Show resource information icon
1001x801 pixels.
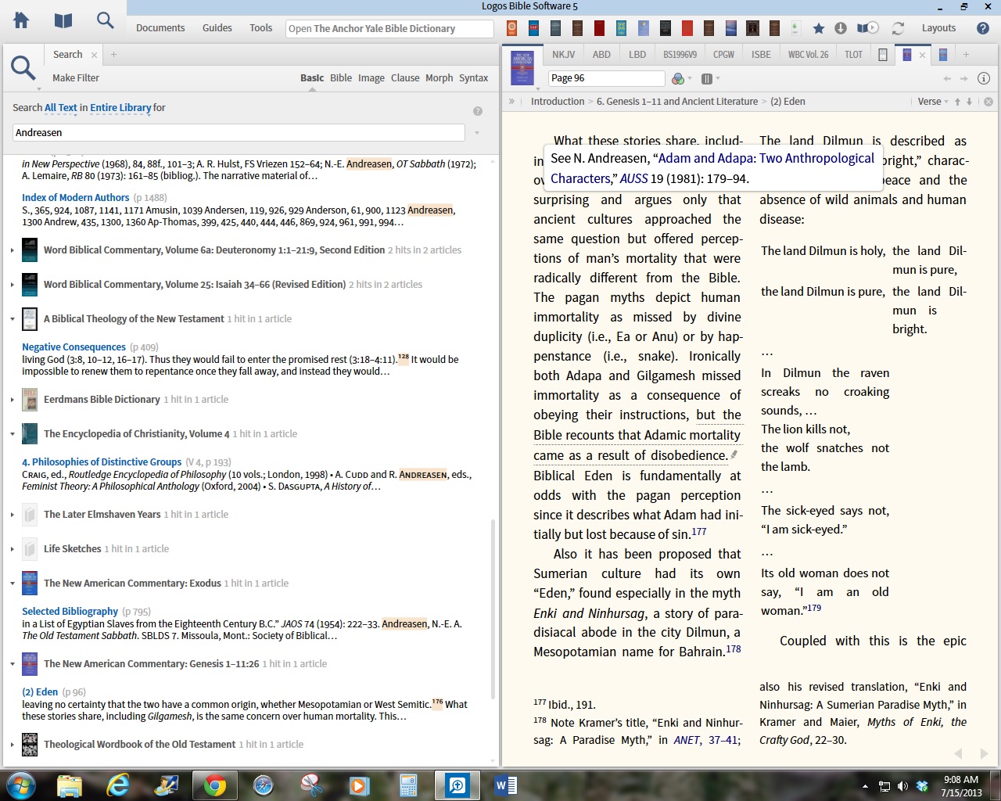coord(984,78)
